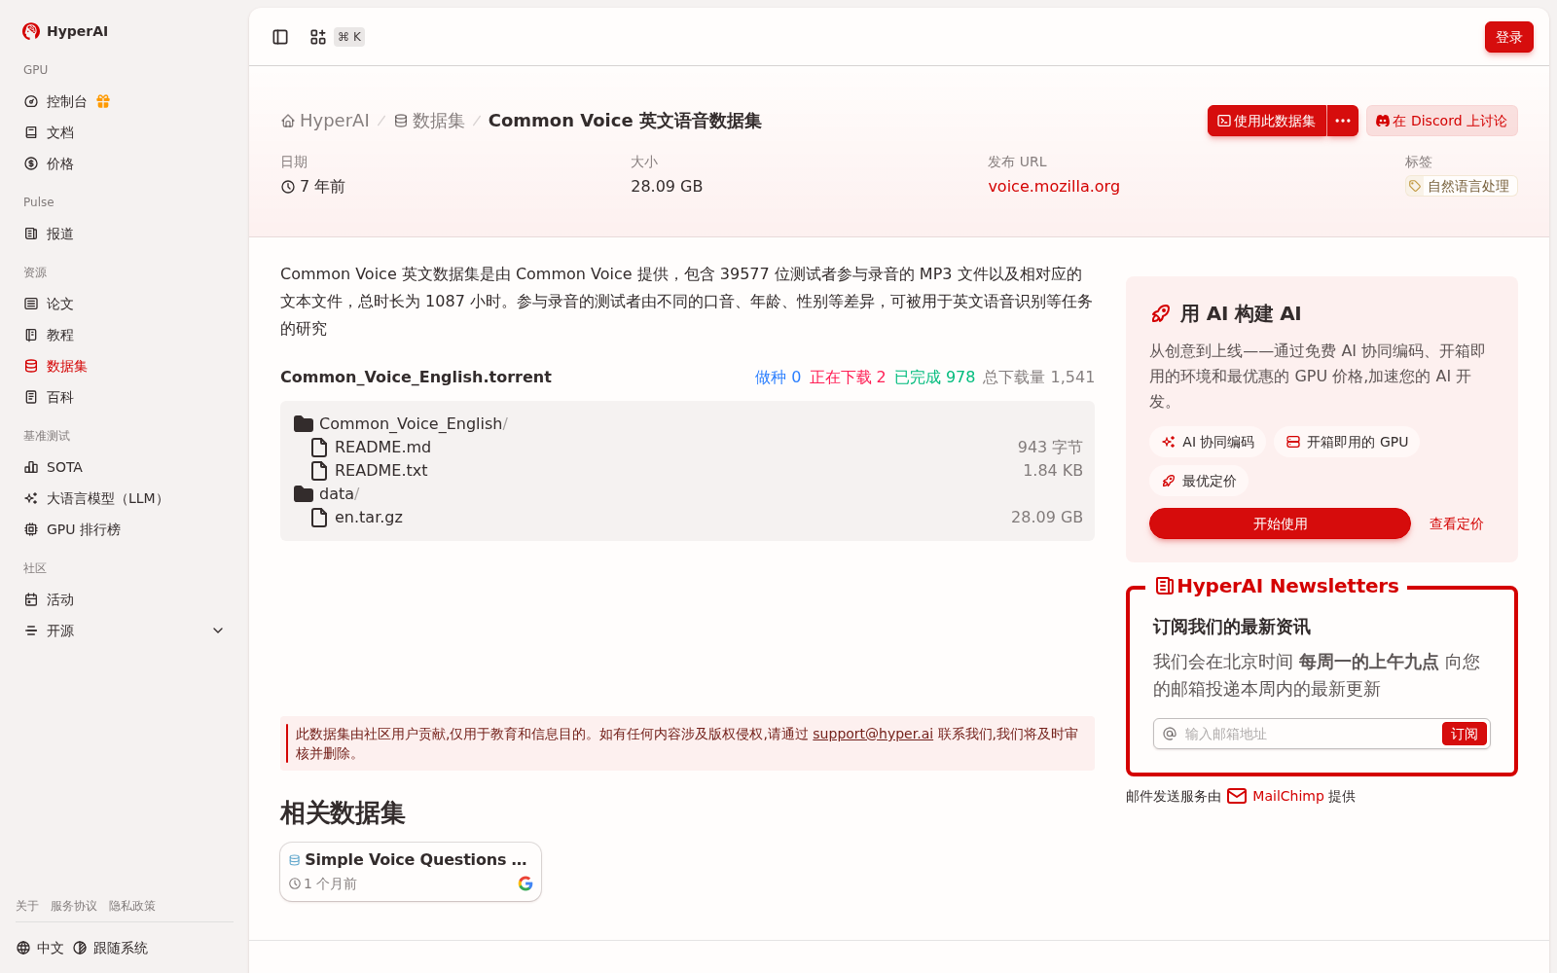Open 百科 in the sidebar

60,397
